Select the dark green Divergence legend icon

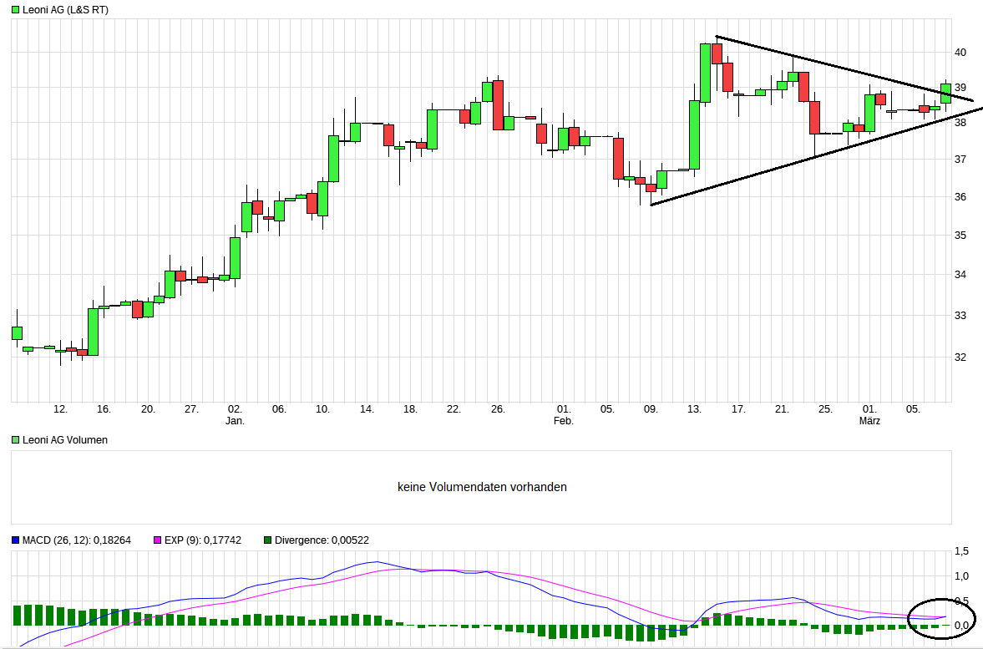266,540
